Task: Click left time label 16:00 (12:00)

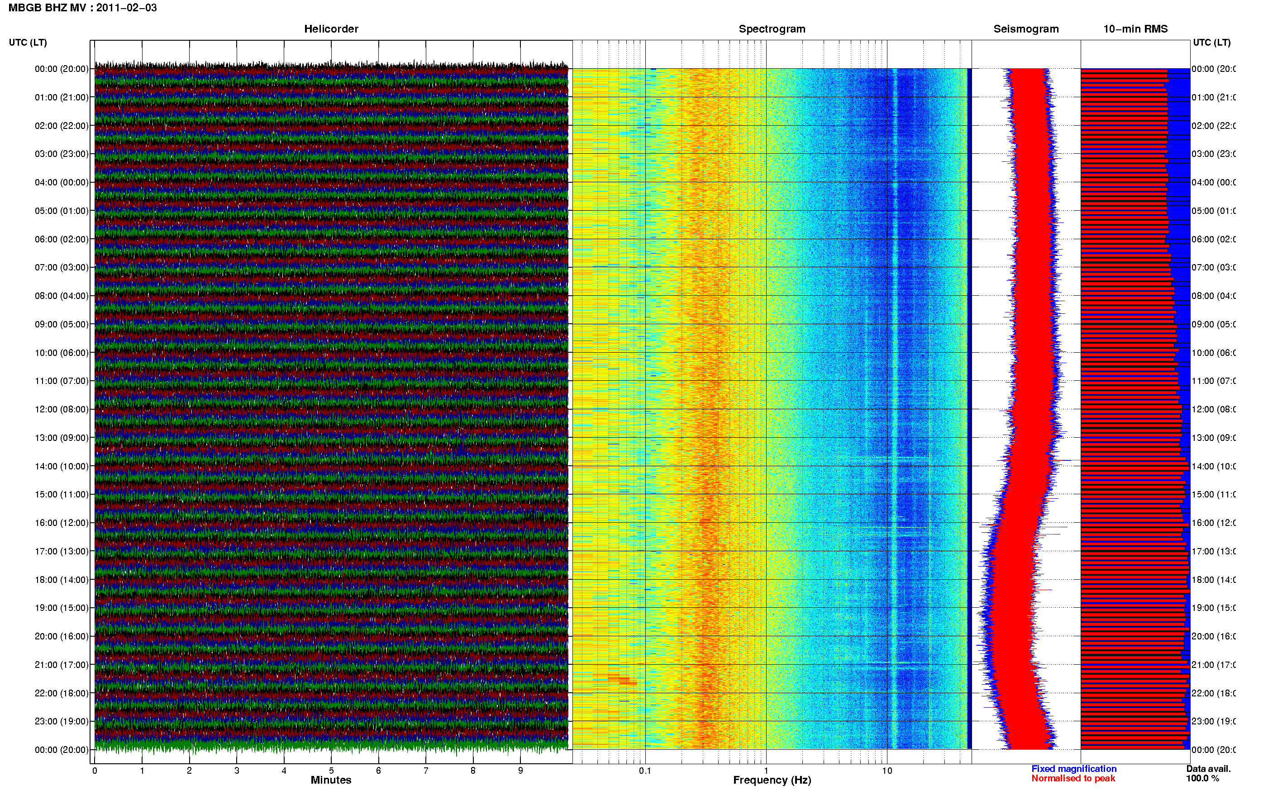Action: tap(62, 523)
